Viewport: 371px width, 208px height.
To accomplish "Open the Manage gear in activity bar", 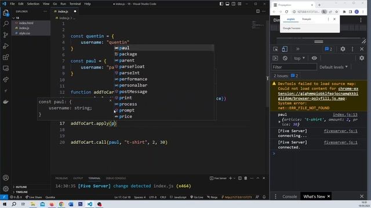I will point(6,189).
